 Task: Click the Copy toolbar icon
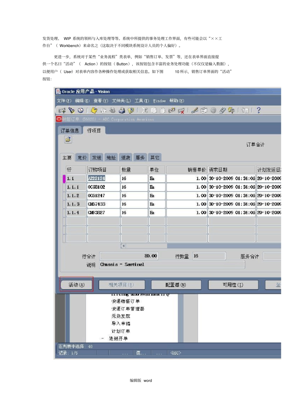tap(153, 110)
